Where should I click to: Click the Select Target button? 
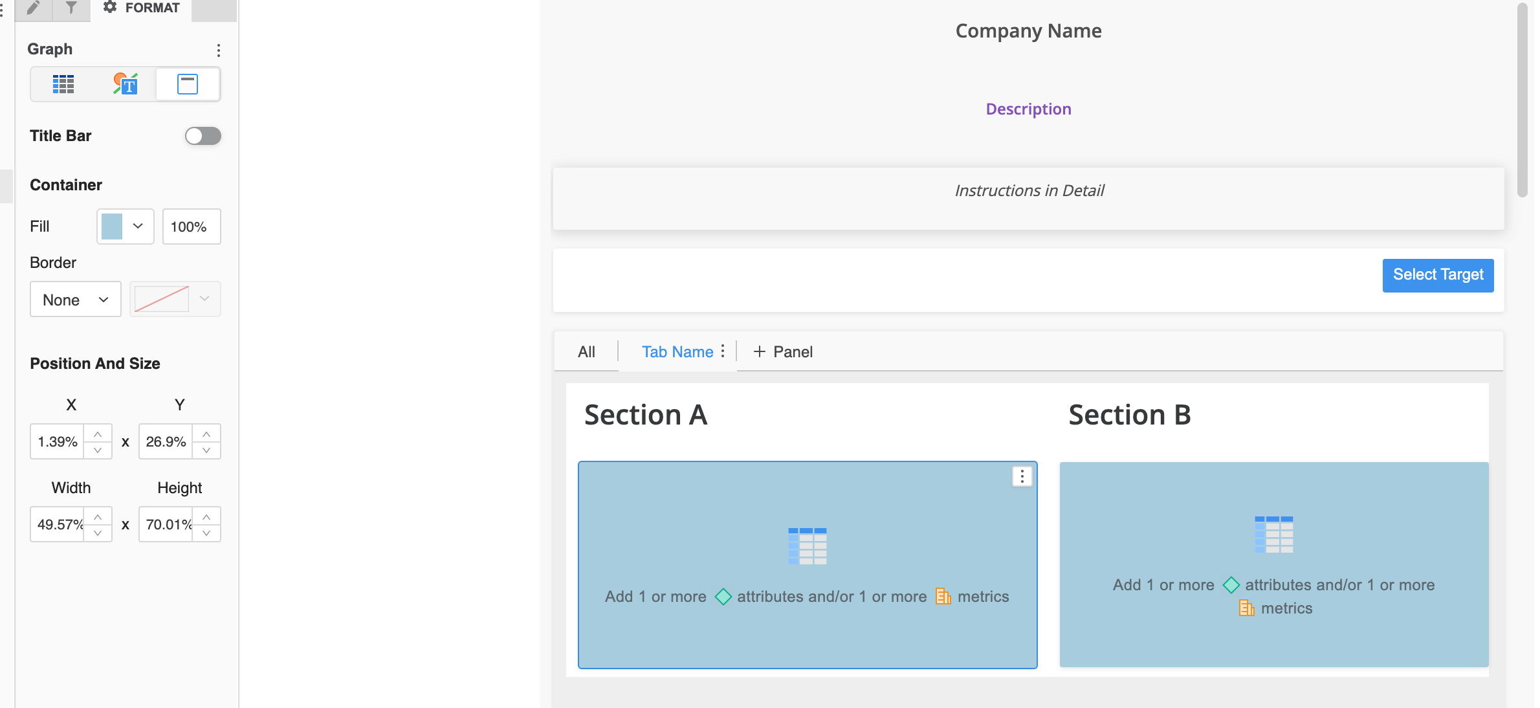(1438, 275)
